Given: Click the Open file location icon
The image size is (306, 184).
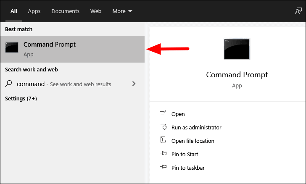Looking at the screenshot, I should pos(163,140).
